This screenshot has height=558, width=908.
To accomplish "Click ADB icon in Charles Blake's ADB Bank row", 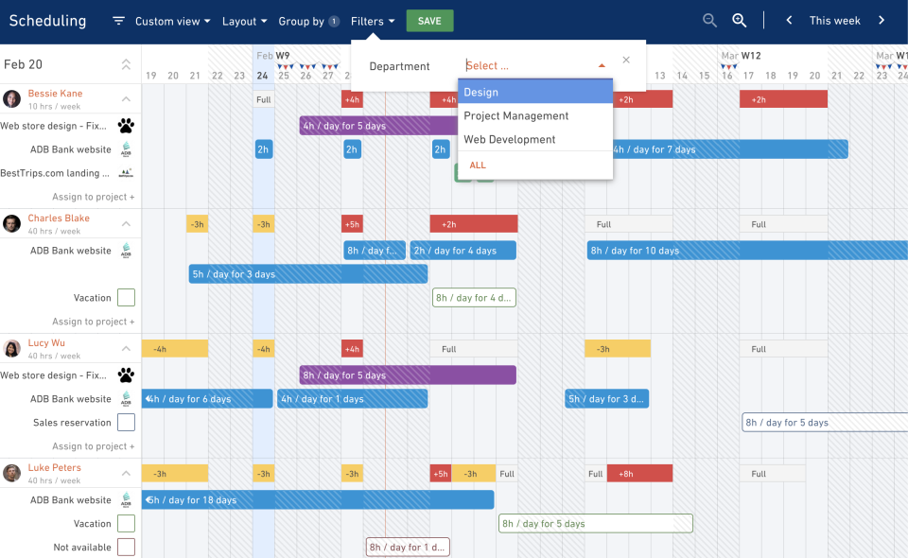I will (126, 251).
